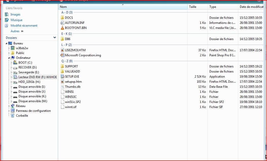Collapse the E - K (1) group
Viewport: 267px width, 161px height.
click(x=66, y=33)
